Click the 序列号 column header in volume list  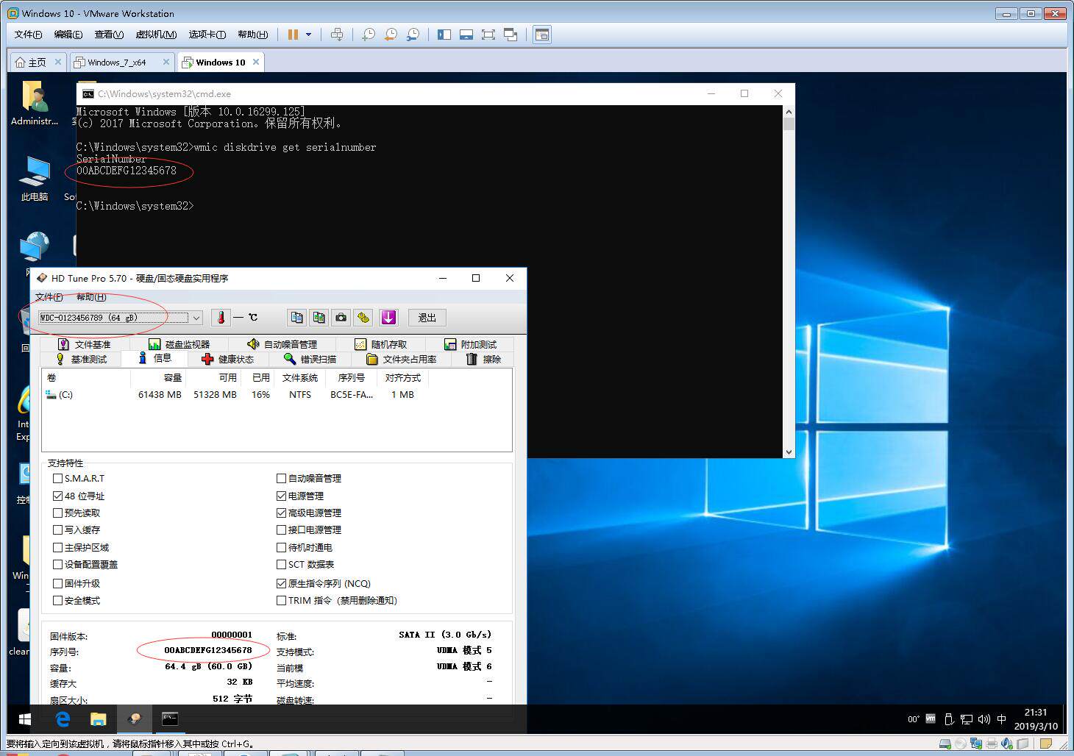pyautogui.click(x=351, y=377)
